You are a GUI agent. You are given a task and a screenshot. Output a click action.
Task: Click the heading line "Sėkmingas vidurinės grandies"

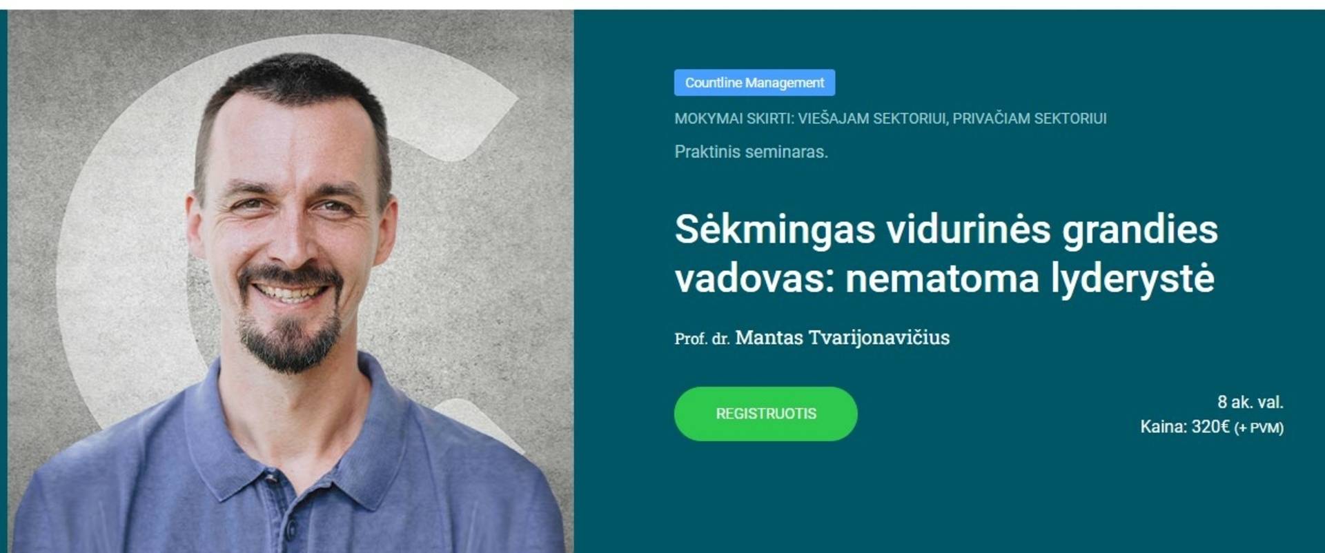pos(946,230)
